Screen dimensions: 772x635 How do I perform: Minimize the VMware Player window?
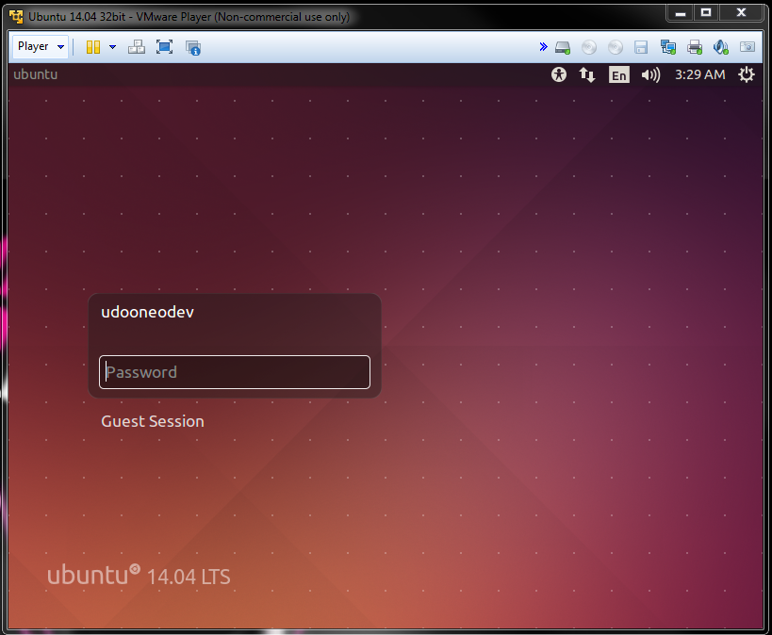pos(681,13)
